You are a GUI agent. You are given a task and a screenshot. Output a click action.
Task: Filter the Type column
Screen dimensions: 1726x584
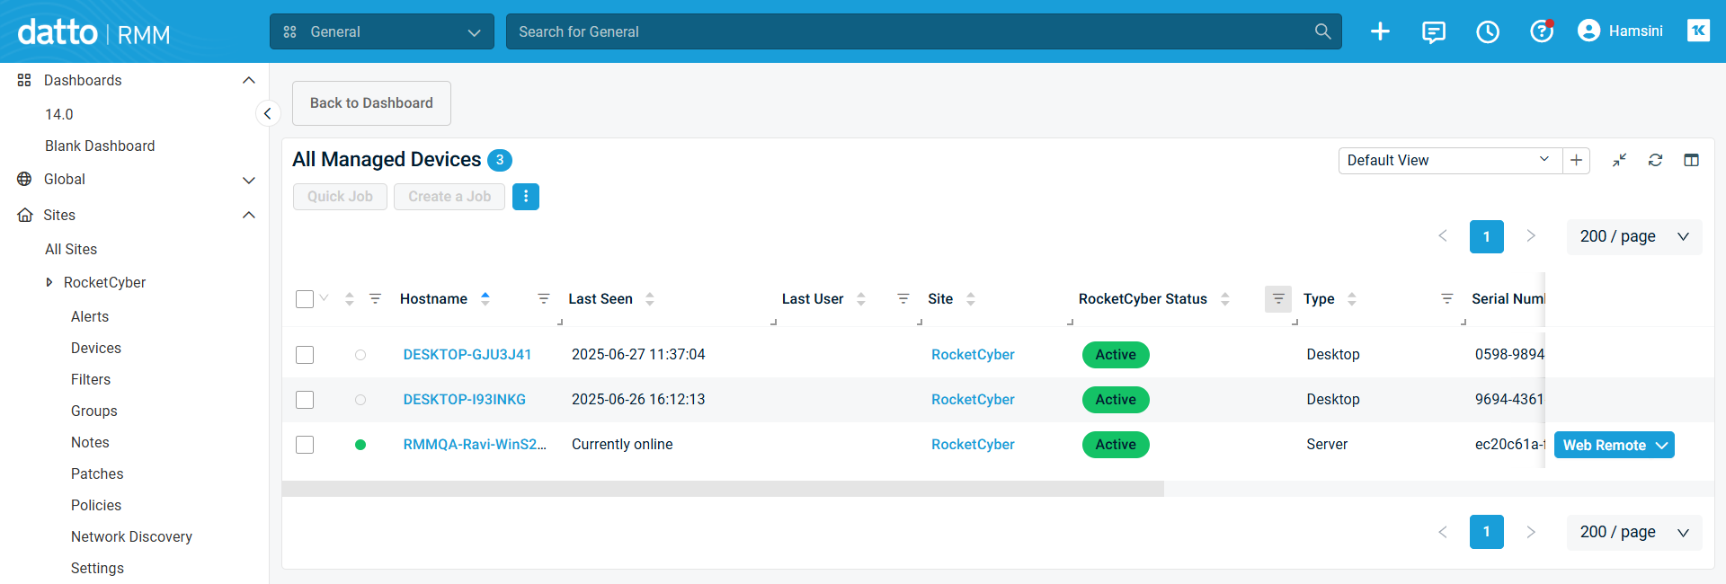pos(1447,298)
